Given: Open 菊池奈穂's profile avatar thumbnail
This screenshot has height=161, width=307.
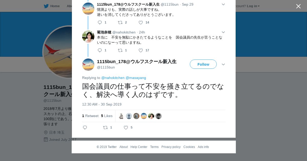Looking at the screenshot, I should pyautogui.click(x=88, y=37).
